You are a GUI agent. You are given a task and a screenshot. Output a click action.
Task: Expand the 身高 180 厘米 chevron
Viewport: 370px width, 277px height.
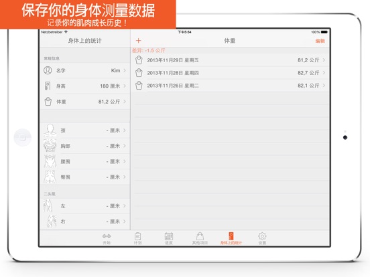(125, 86)
